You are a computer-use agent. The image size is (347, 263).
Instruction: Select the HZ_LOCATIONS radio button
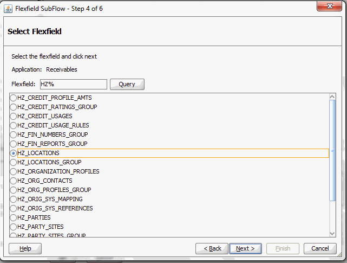click(x=14, y=153)
